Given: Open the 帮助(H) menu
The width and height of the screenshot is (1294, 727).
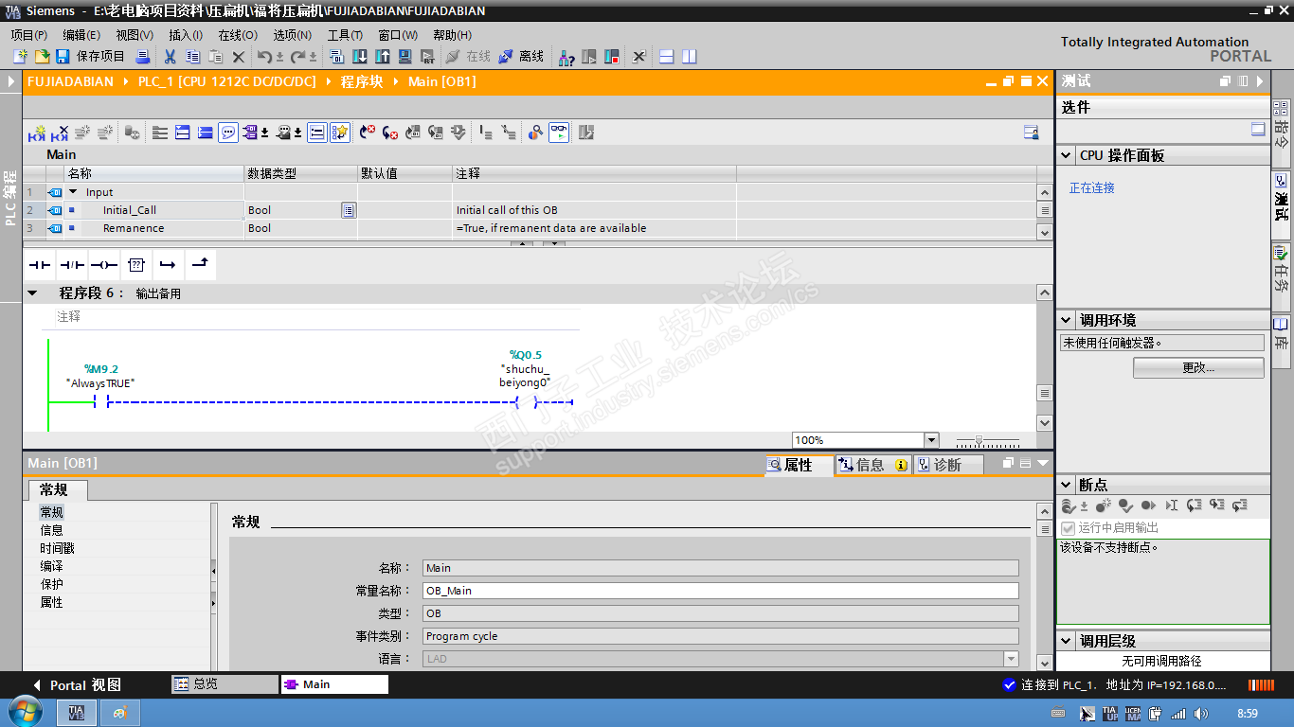Looking at the screenshot, I should click(452, 35).
